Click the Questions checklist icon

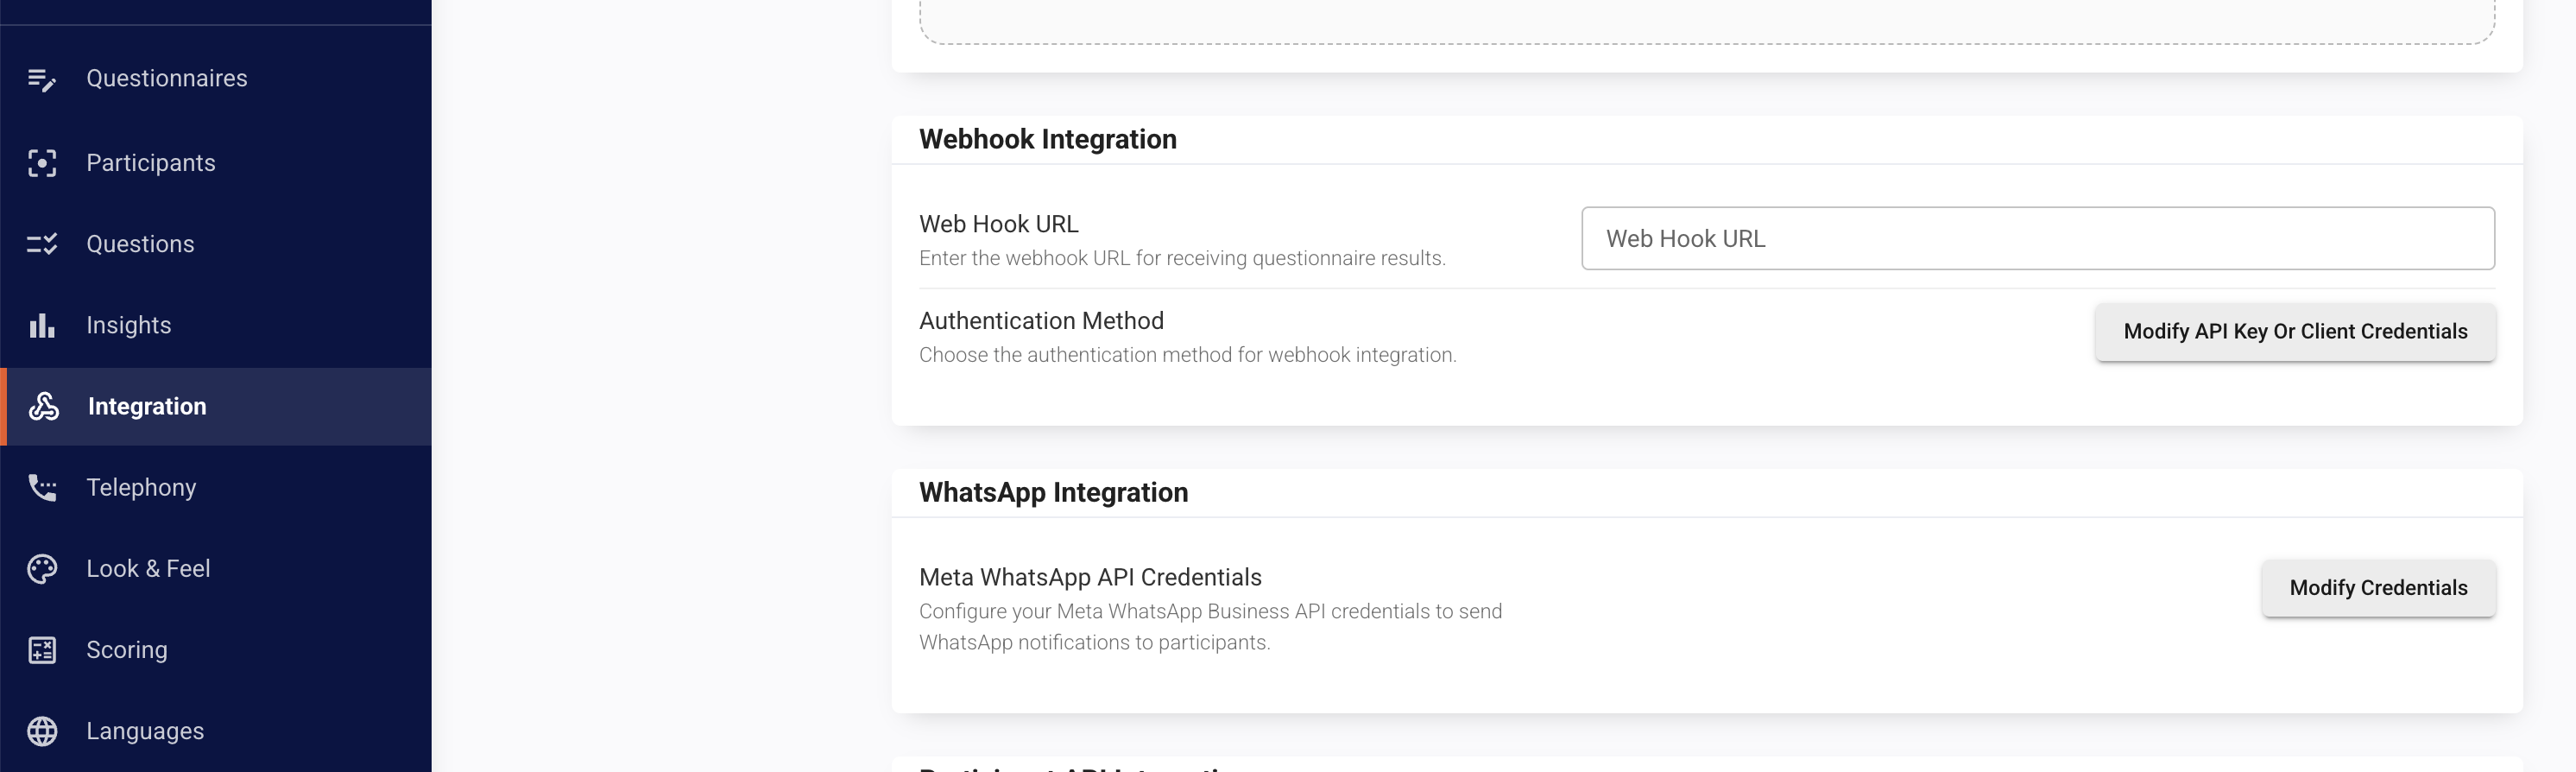coord(42,244)
